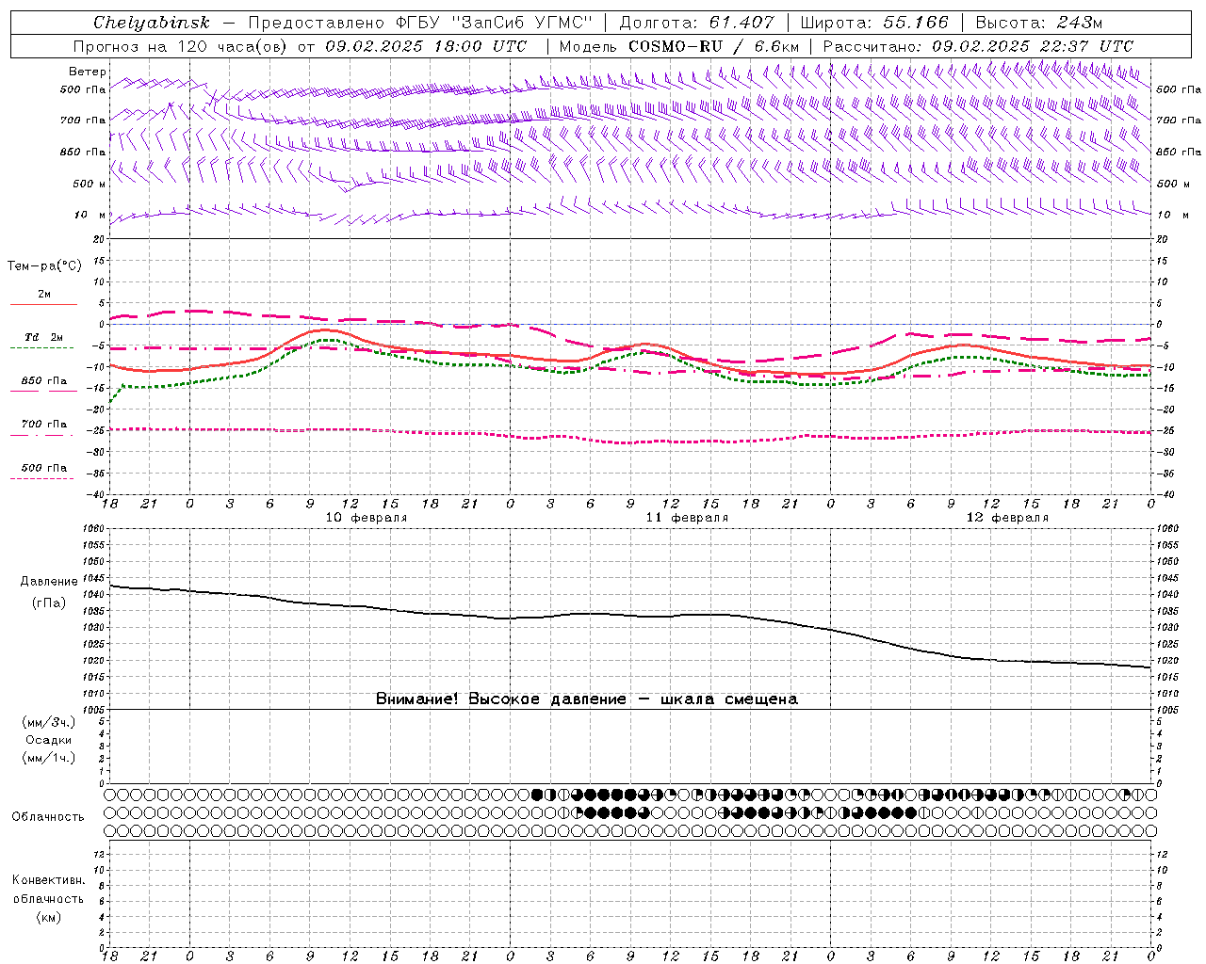1206x964 pixels.
Task: Click the Тем-ра(°C) axis title
Action: click(44, 266)
